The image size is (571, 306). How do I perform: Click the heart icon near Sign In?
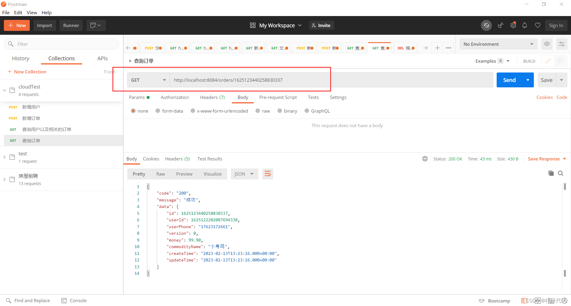[537, 25]
